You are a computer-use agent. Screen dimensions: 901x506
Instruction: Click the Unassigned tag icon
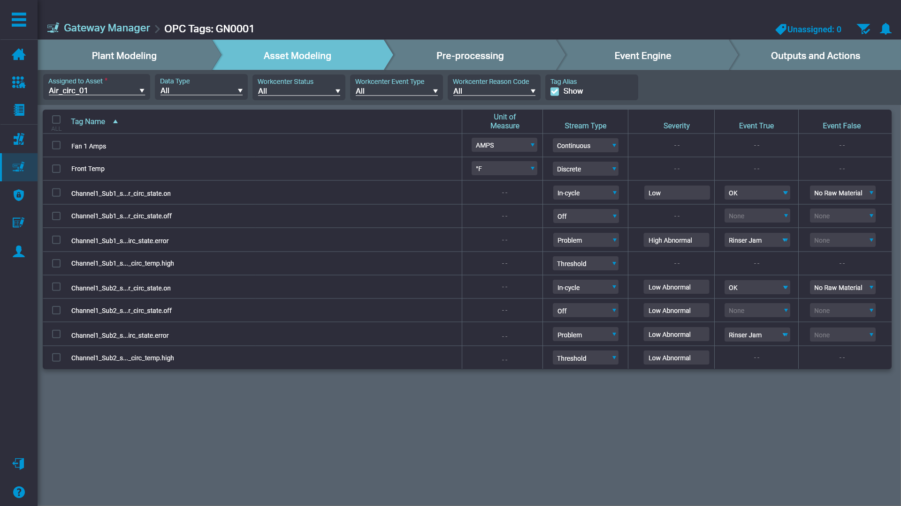780,30
